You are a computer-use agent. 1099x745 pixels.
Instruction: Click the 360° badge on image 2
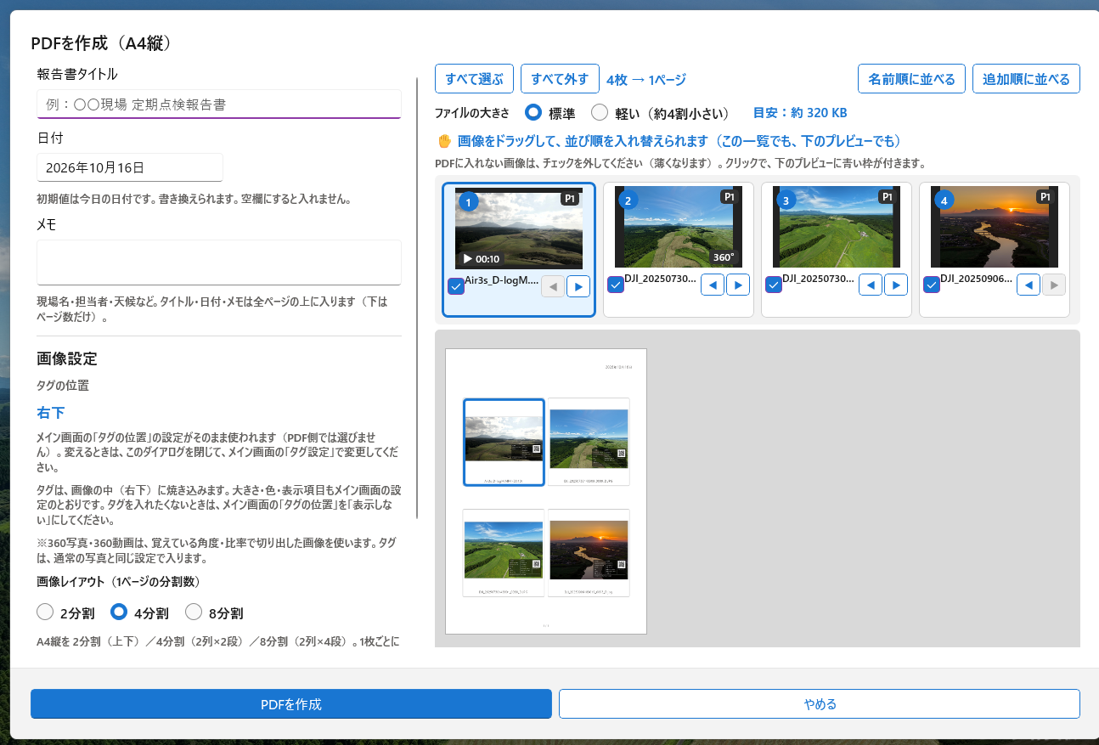coord(723,257)
